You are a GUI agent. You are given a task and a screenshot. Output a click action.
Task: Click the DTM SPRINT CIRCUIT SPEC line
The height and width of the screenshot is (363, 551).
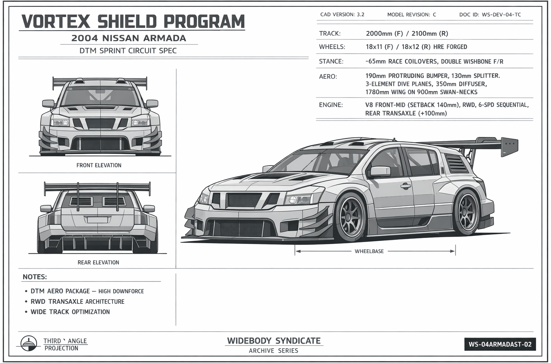pos(128,51)
